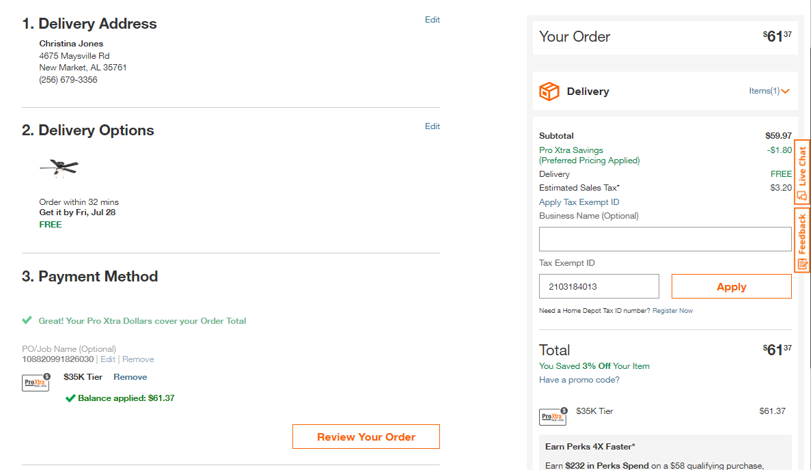Edit the Delivery Options section
This screenshot has width=811, height=470.
coord(432,126)
